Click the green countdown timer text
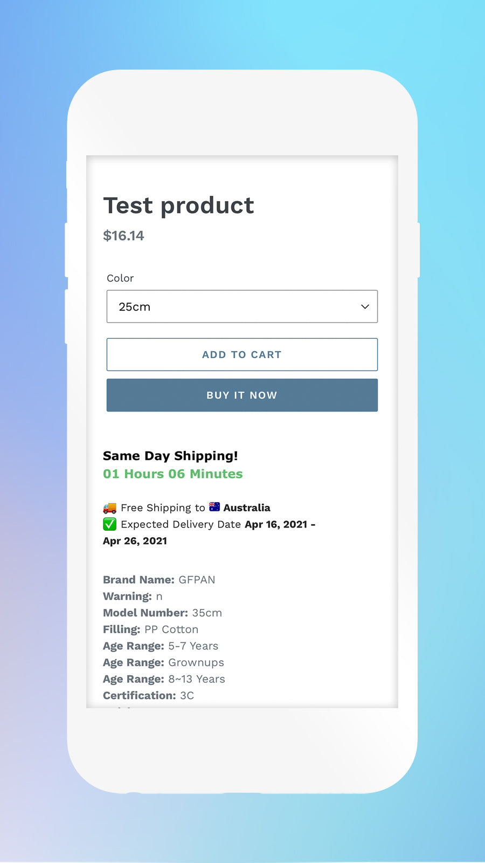This screenshot has width=485, height=863. (172, 474)
